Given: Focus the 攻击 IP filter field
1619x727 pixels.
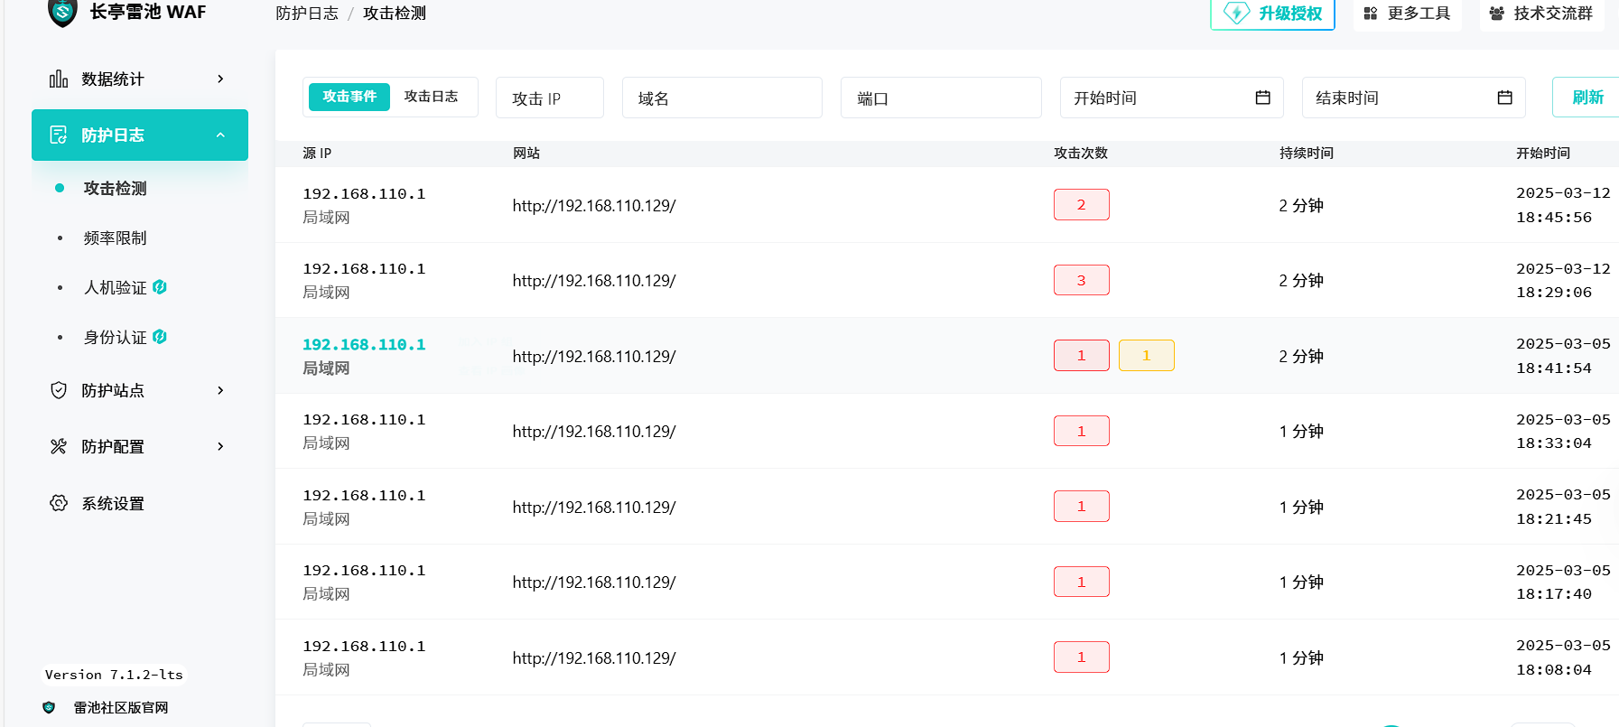Looking at the screenshot, I should coord(549,98).
